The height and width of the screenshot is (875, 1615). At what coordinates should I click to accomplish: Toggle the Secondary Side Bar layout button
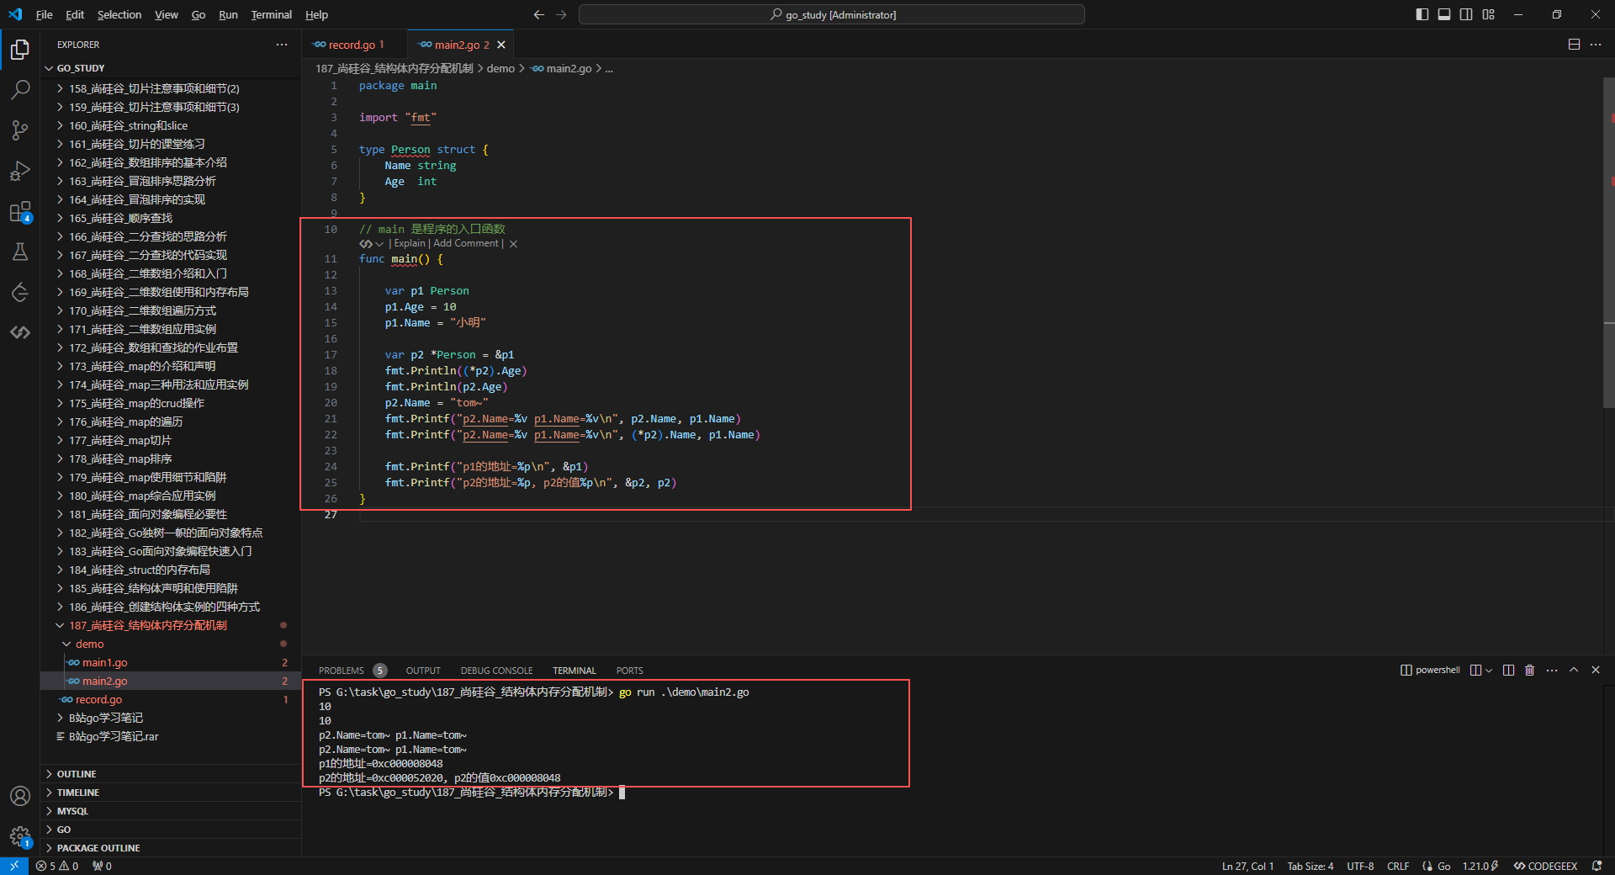tap(1466, 14)
